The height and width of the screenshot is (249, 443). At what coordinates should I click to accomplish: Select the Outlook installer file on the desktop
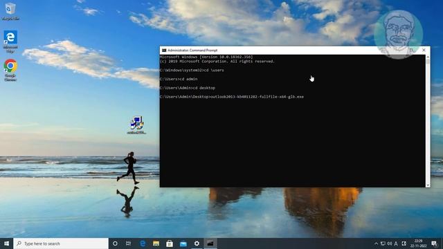click(x=137, y=125)
